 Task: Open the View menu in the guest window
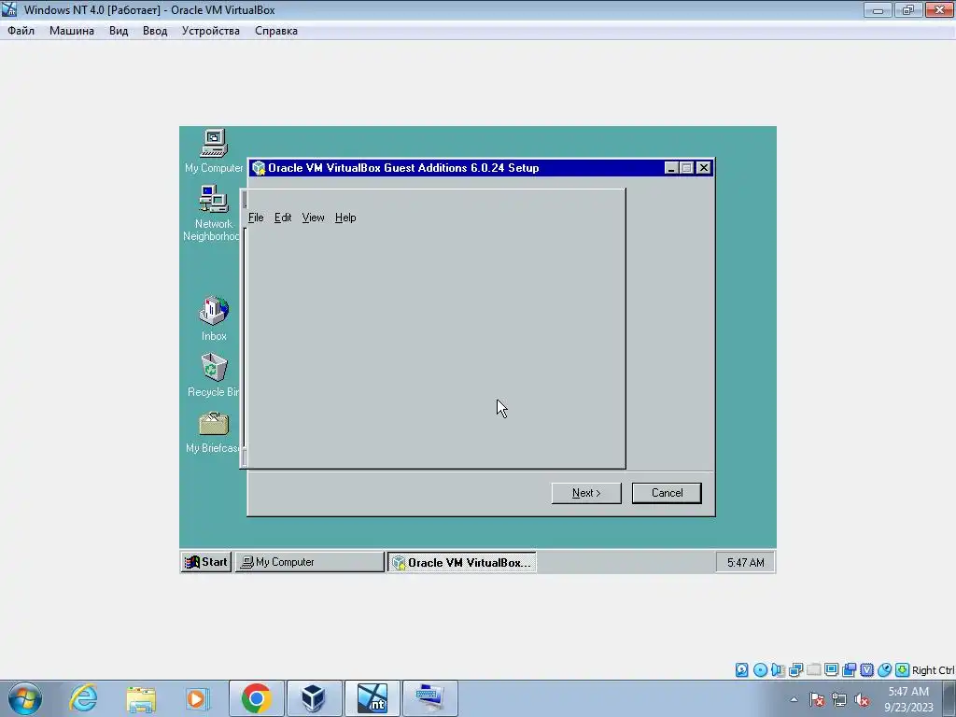pyautogui.click(x=313, y=218)
